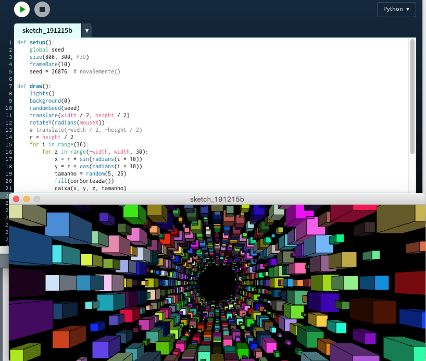Open the tab options arrow menu

[x=86, y=31]
